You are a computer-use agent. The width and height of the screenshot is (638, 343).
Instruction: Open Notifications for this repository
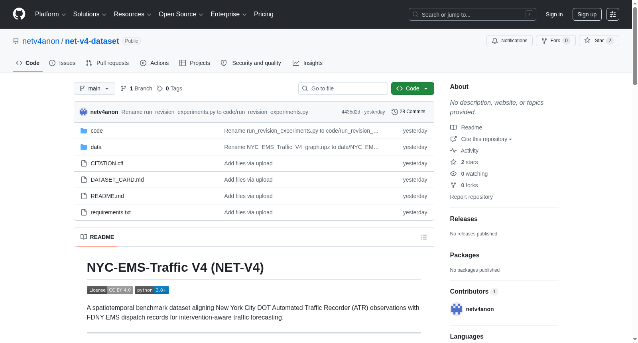click(510, 41)
